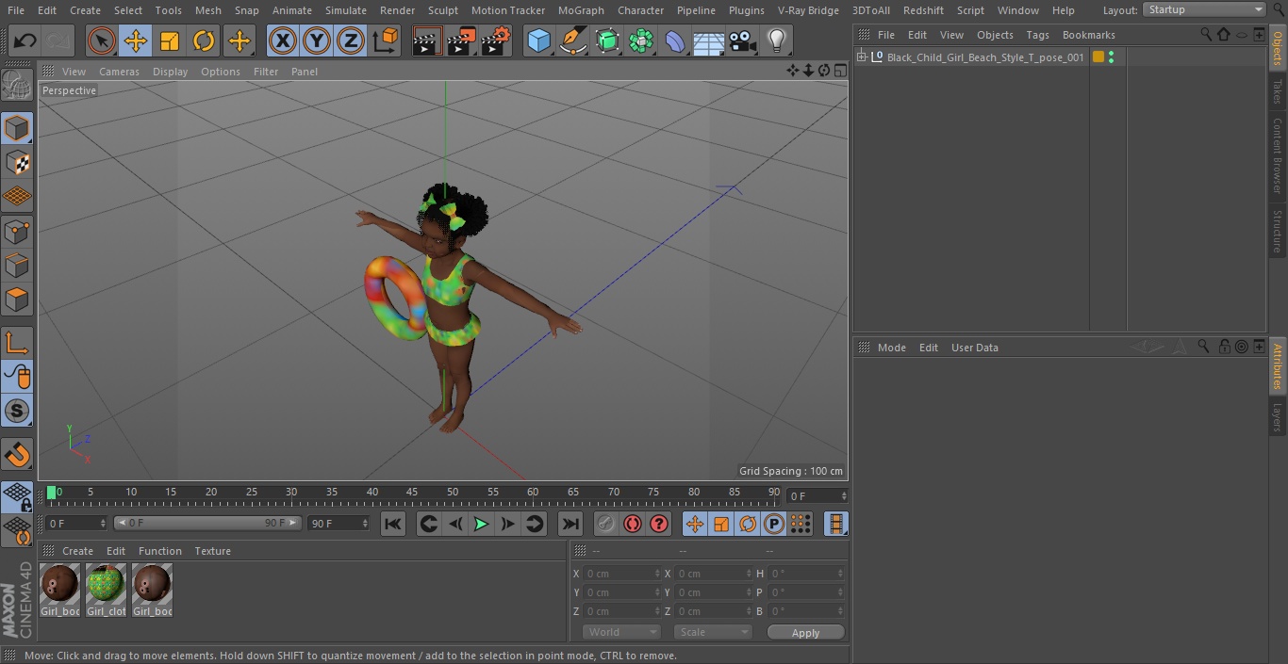Click the preview range slider bar
The image size is (1288, 664).
[206, 523]
